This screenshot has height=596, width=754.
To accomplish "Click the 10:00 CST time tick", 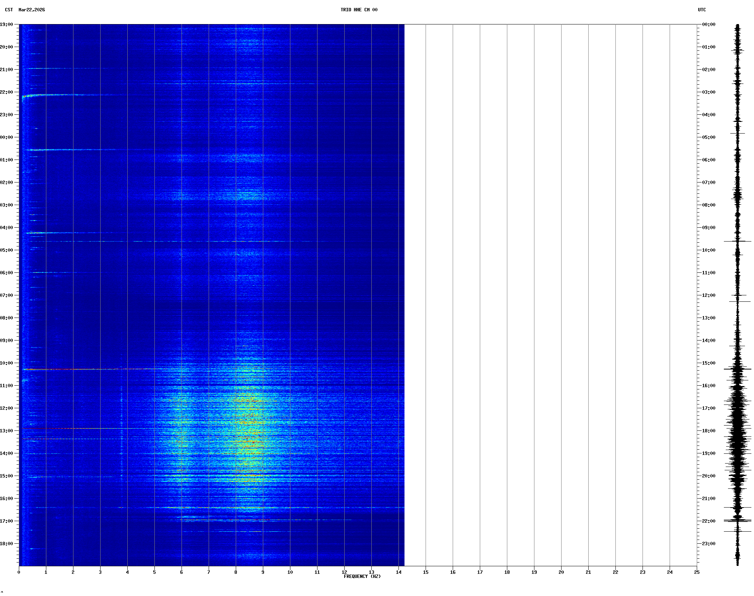I will tap(7, 363).
